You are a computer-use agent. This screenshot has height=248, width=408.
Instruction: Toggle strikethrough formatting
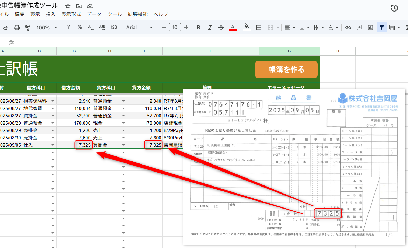point(221,27)
